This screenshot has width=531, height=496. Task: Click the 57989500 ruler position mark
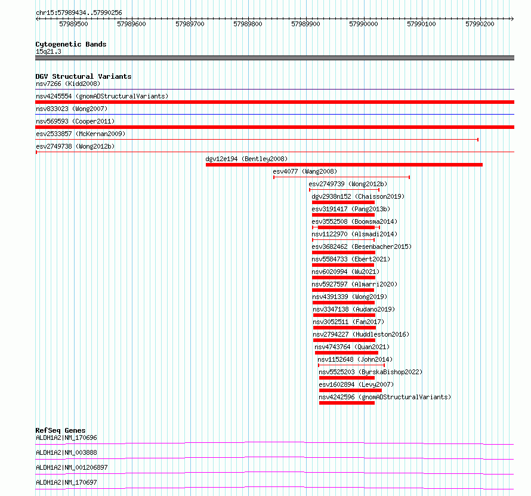[x=73, y=24]
